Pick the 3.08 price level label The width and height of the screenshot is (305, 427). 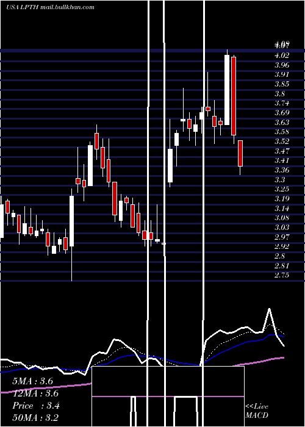[282, 218]
